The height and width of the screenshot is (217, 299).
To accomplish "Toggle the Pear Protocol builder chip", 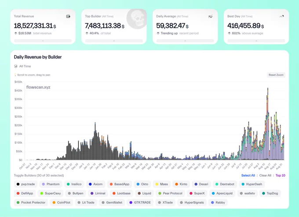I will [170, 193].
